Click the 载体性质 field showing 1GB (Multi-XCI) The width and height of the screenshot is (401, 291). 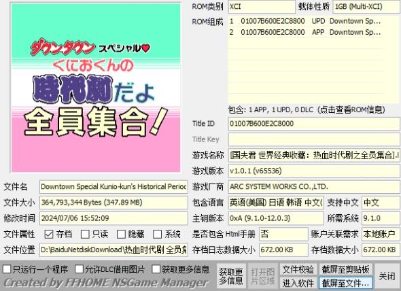pos(367,7)
